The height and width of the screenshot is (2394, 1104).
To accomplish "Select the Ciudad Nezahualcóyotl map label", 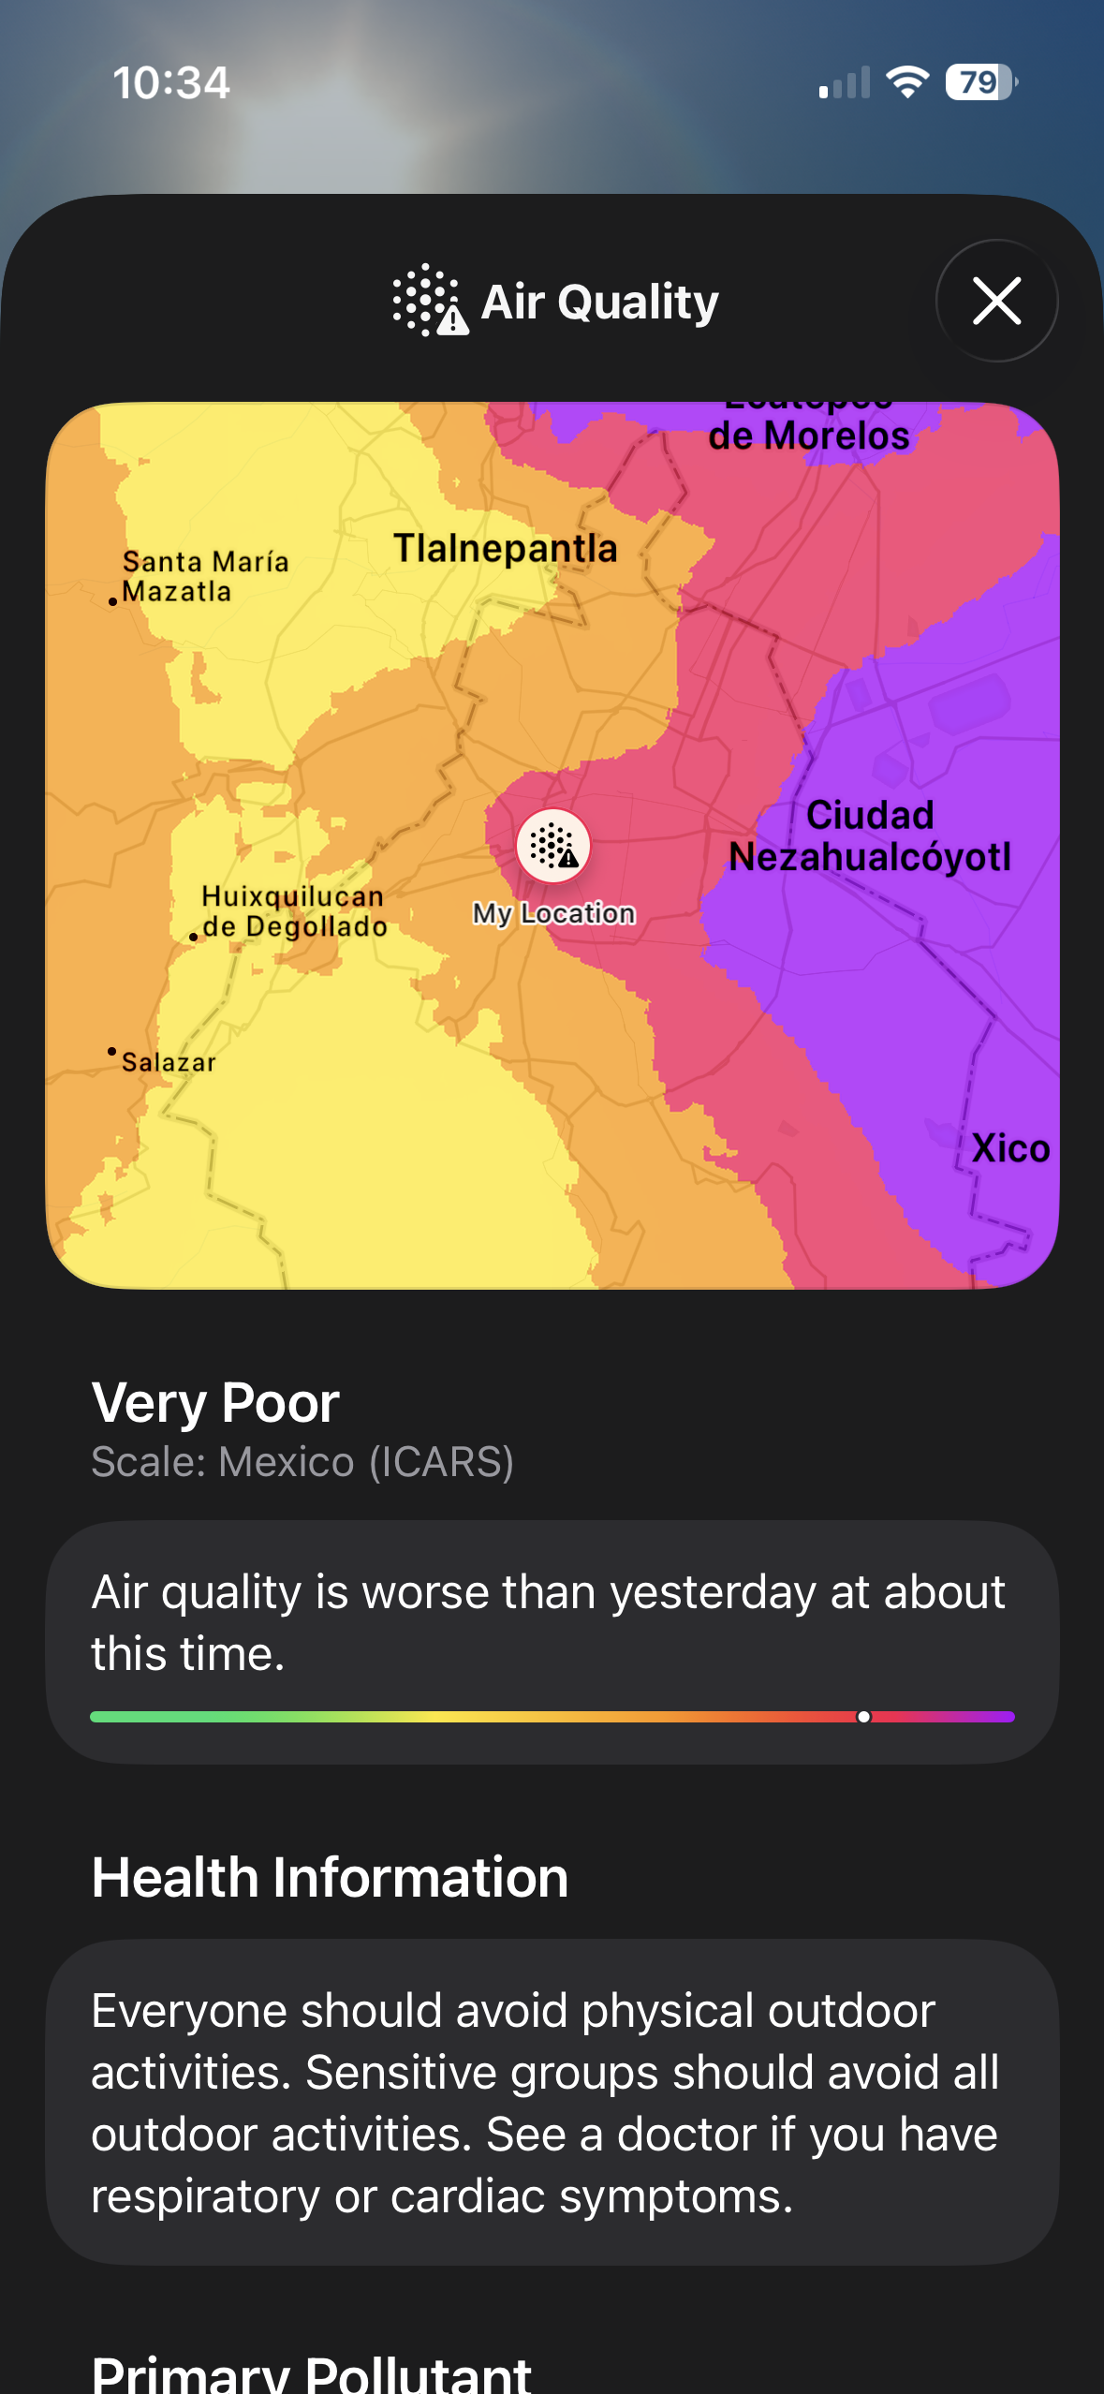I will click(x=871, y=834).
